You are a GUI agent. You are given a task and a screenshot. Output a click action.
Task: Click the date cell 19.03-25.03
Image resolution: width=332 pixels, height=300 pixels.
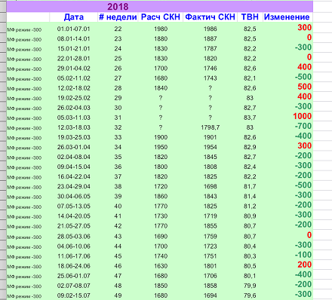pyautogui.click(x=73, y=137)
